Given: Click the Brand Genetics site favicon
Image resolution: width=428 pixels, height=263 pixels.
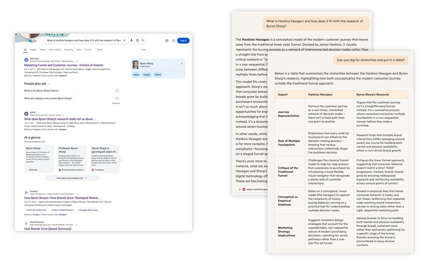Looking at the screenshot, I should click(x=26, y=223).
